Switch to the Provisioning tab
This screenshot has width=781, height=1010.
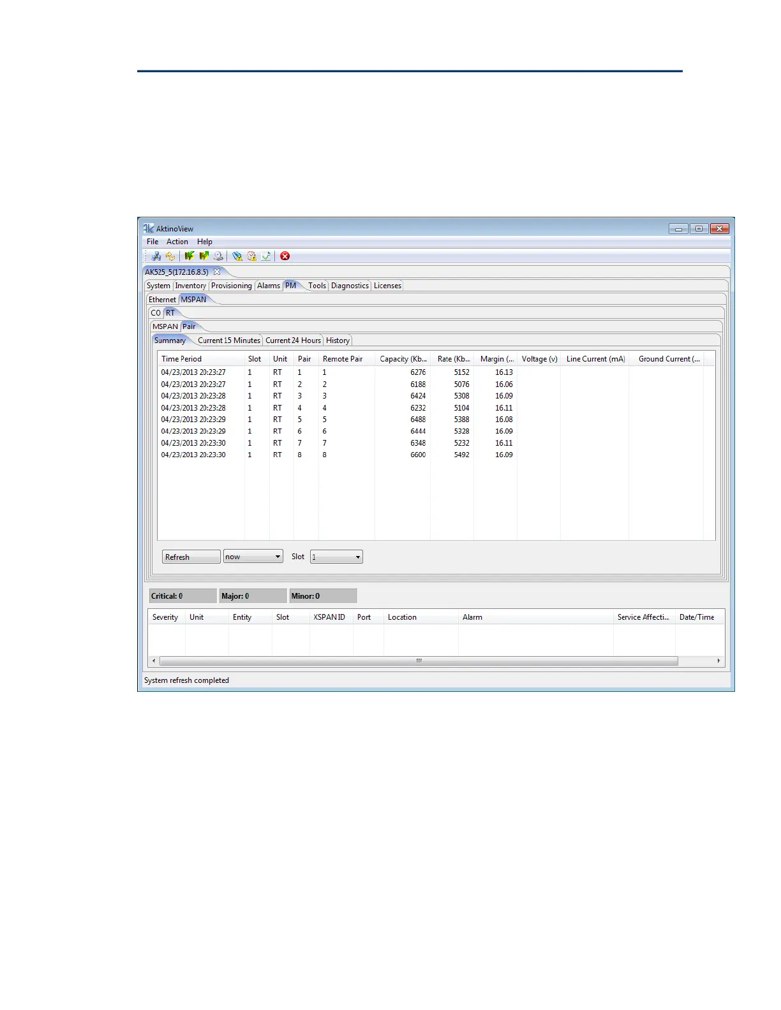point(232,286)
